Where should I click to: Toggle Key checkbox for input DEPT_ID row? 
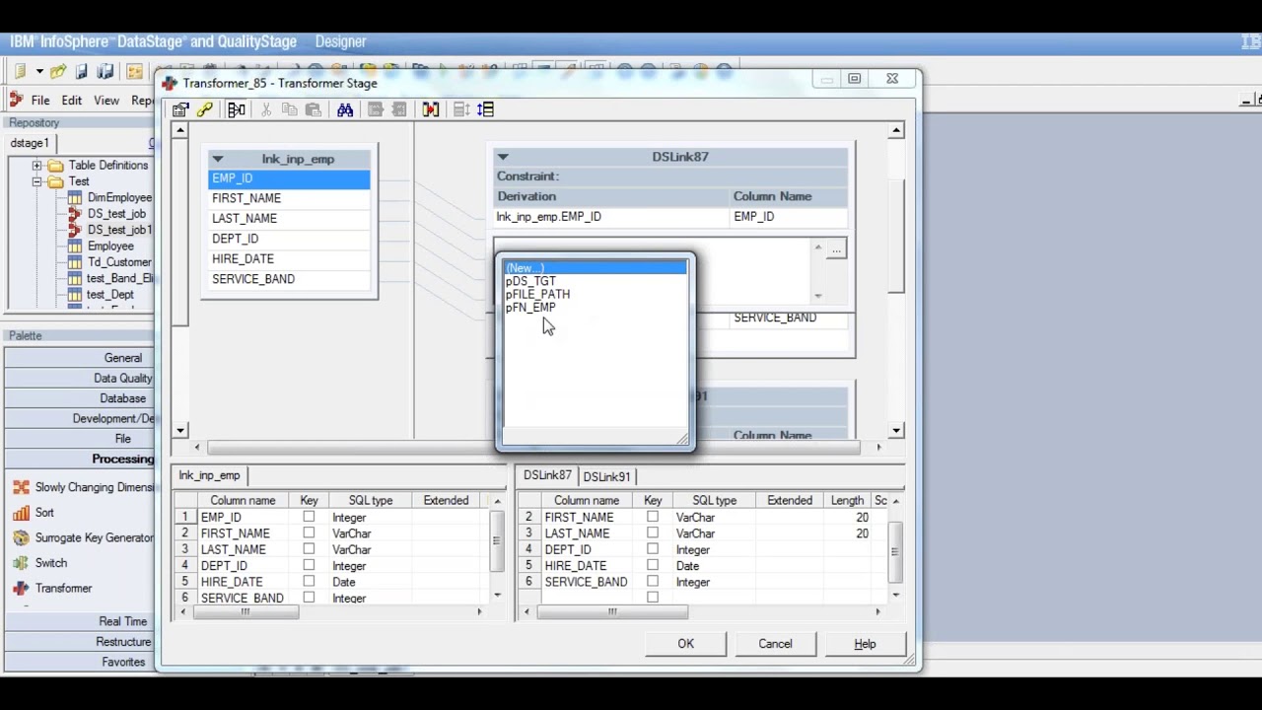(x=309, y=565)
